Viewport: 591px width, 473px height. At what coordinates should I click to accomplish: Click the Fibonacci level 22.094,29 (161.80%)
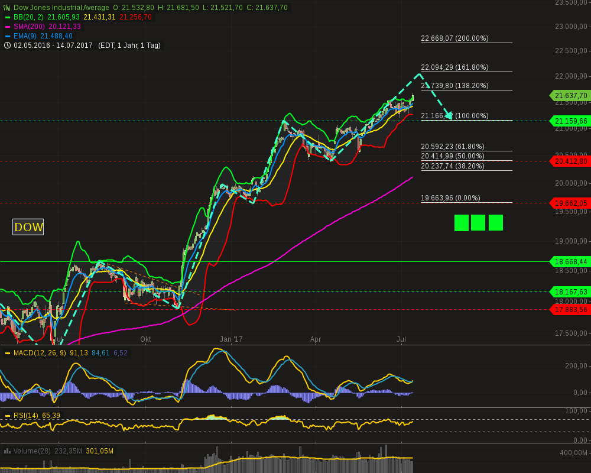[x=454, y=67]
